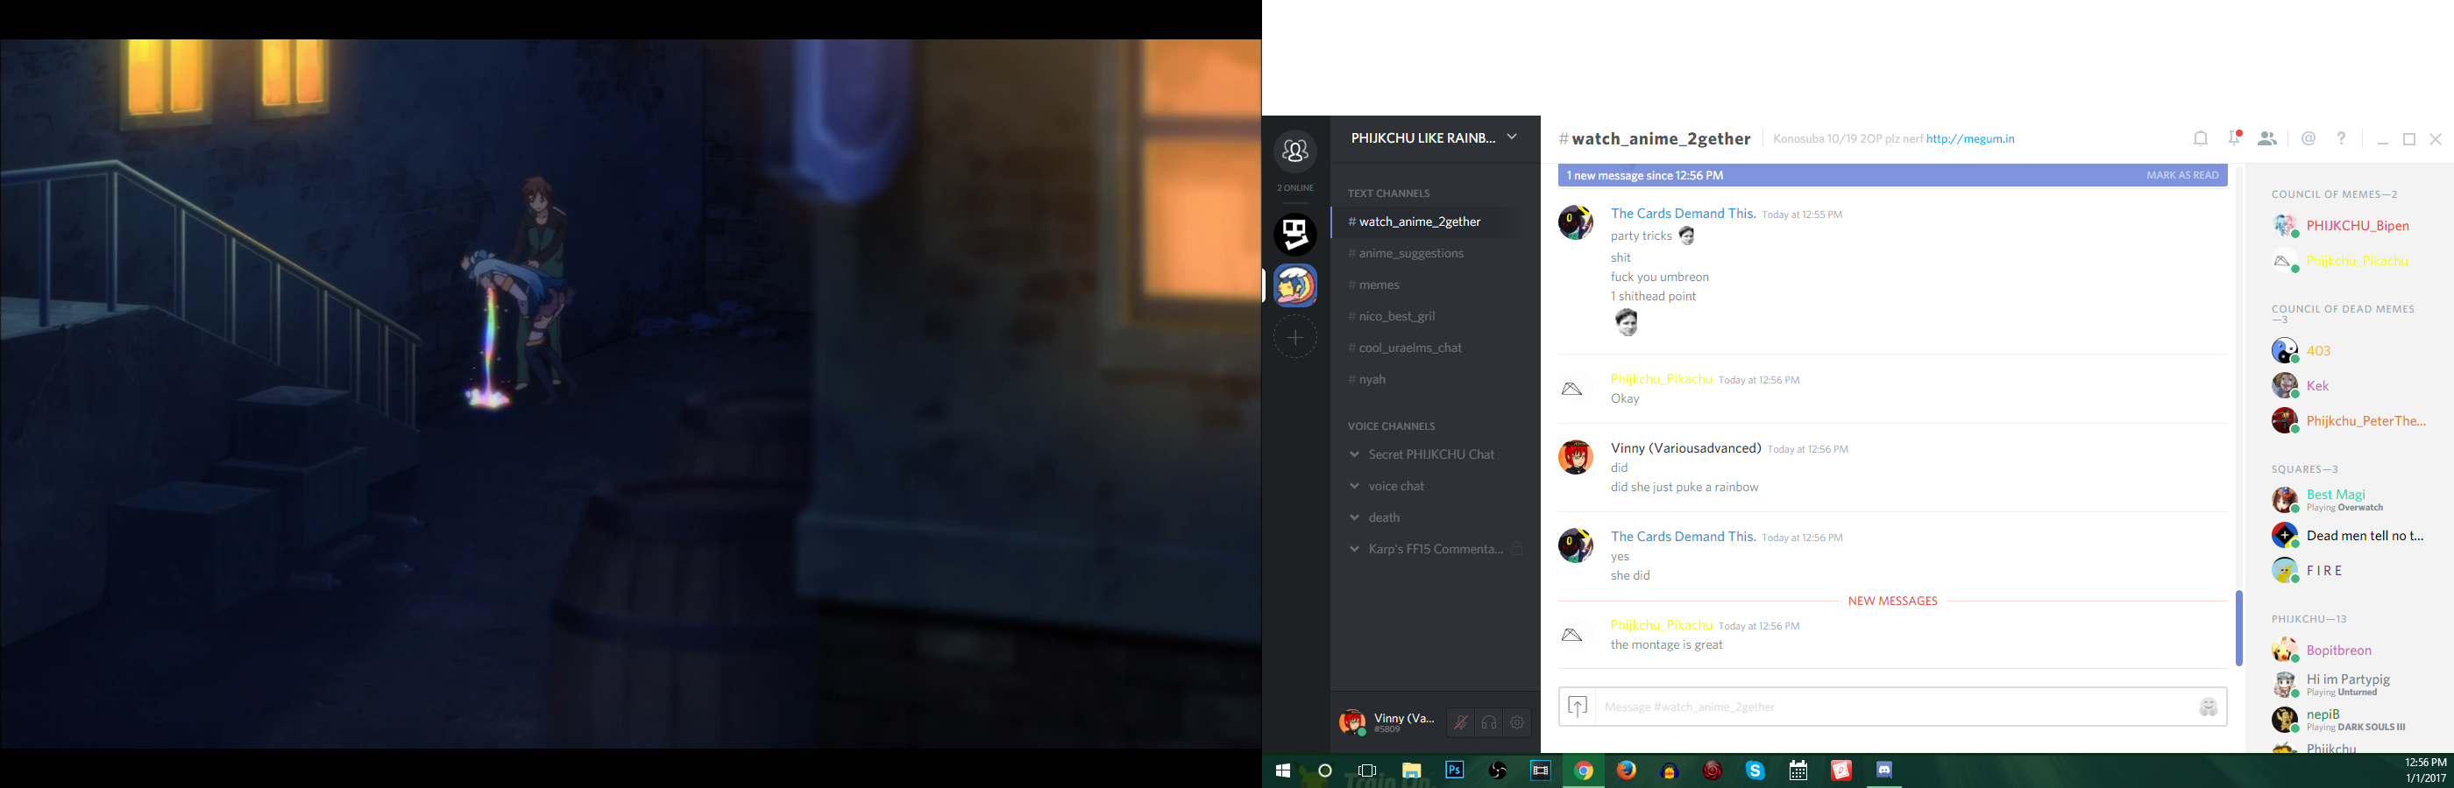Viewport: 2454px width, 788px height.
Task: Click MARK AS READ on new message bar
Action: pos(2182,175)
